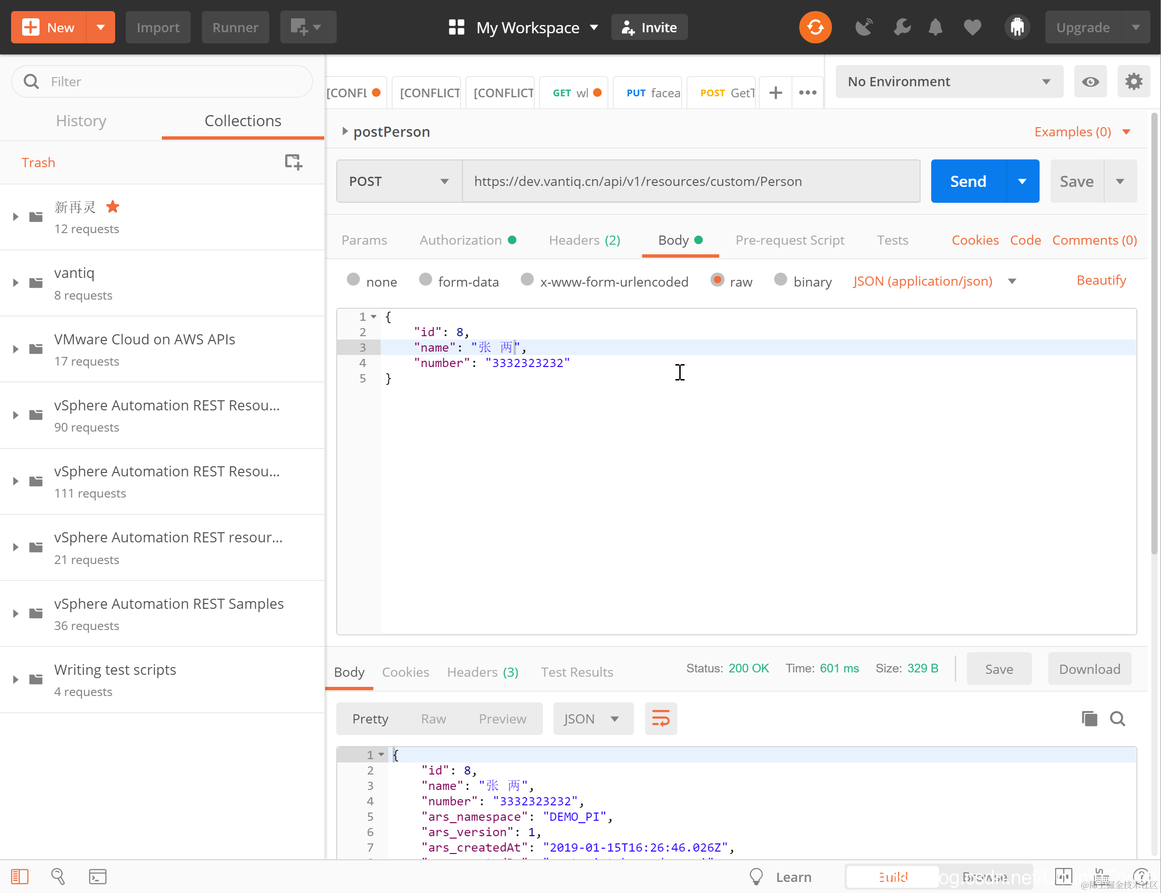Select the form-data body type
This screenshot has width=1161, height=893.
point(425,280)
